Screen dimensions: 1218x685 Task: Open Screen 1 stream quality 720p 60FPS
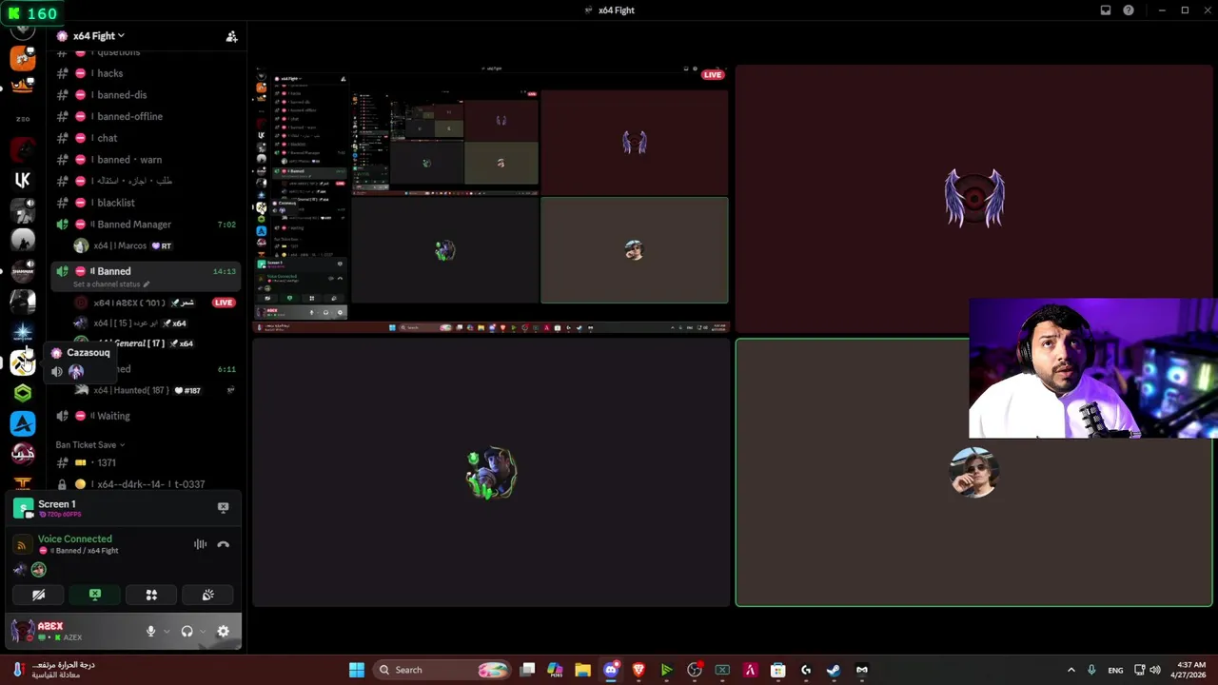click(x=60, y=515)
